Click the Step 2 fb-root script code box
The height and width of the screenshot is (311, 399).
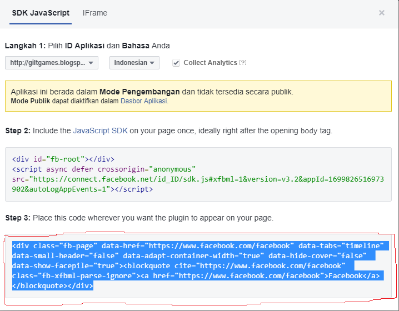198,174
